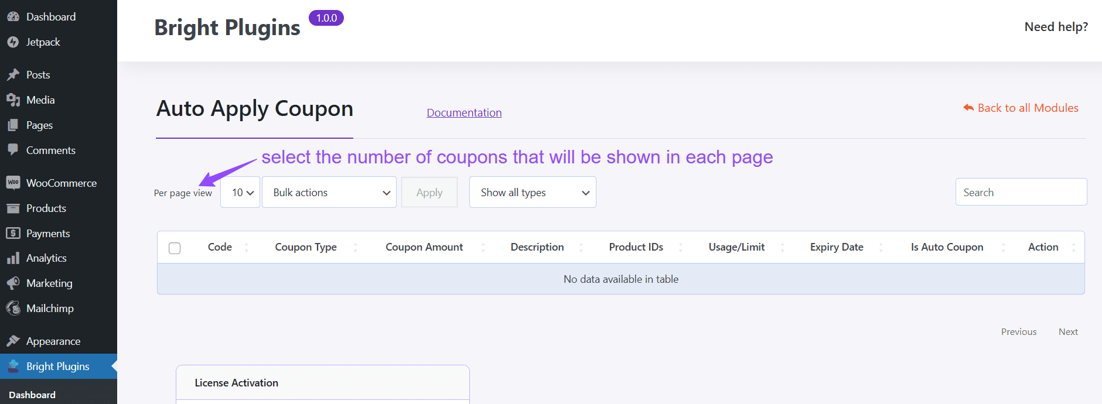Click the Analytics bar chart icon
Image resolution: width=1102 pixels, height=404 pixels.
click(13, 258)
